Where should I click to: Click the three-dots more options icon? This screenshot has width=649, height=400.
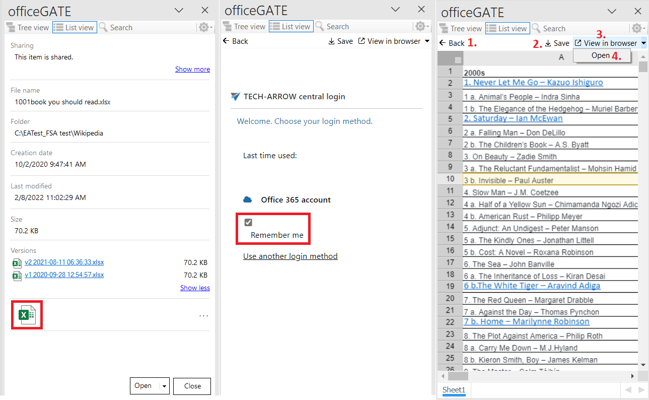(x=203, y=316)
